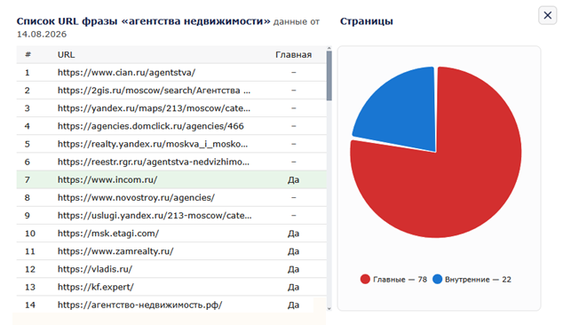This screenshot has height=325, width=563.
Task: Click the scrollbar down arrow of the URL table
Action: [329, 308]
